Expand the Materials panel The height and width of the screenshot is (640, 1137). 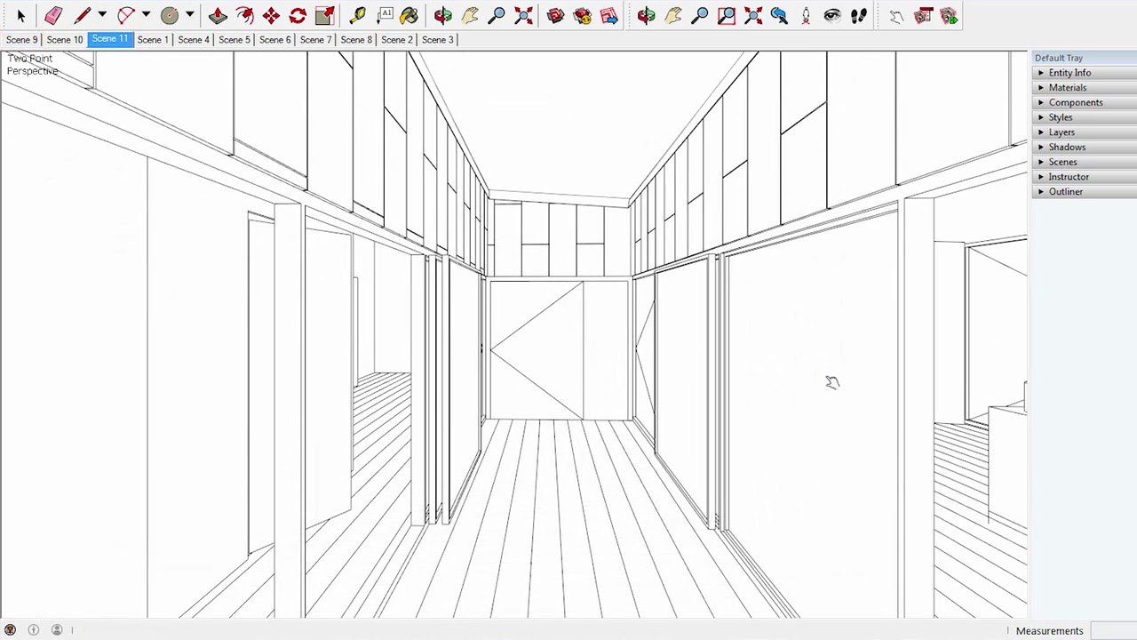coord(1084,88)
